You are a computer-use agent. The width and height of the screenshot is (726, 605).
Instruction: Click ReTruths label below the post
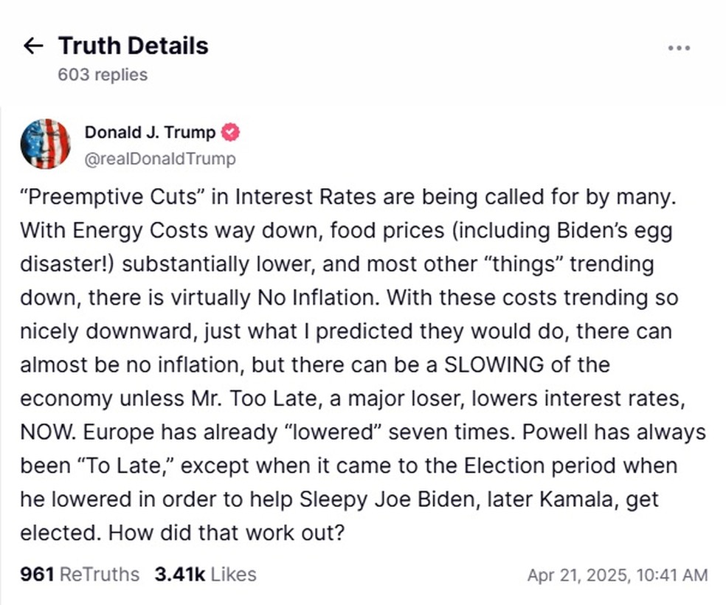click(x=101, y=574)
